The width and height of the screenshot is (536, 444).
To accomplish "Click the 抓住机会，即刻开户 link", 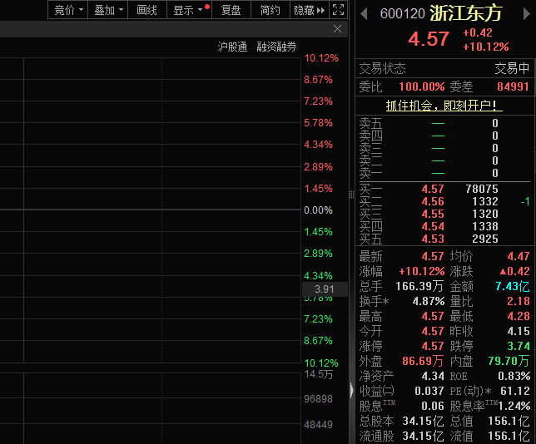I will [x=444, y=106].
